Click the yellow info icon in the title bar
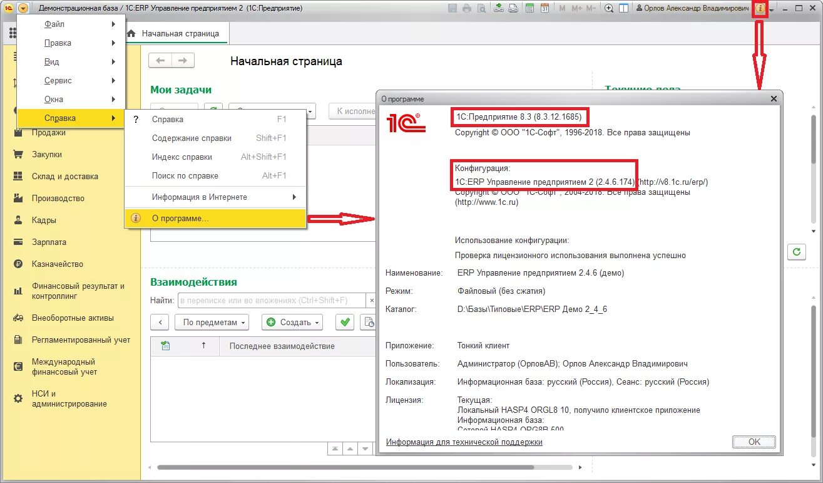This screenshot has width=823, height=483. (x=760, y=8)
